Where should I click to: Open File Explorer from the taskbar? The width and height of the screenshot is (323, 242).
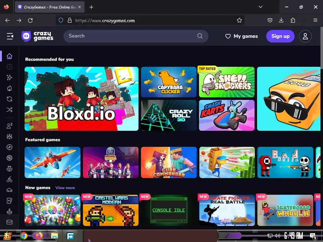point(54,236)
